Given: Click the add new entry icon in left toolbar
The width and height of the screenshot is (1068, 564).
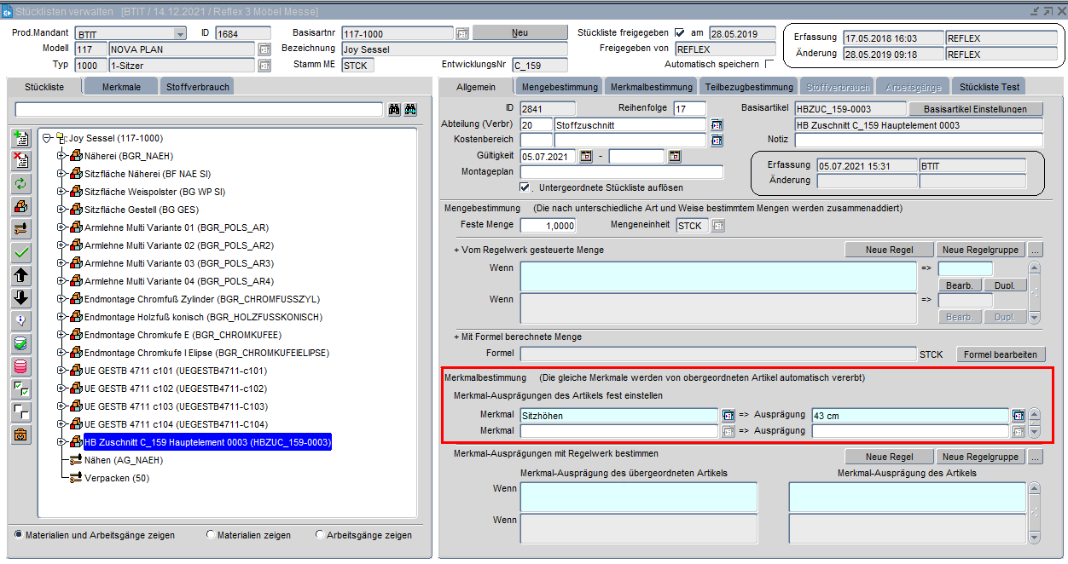Looking at the screenshot, I should pyautogui.click(x=21, y=138).
